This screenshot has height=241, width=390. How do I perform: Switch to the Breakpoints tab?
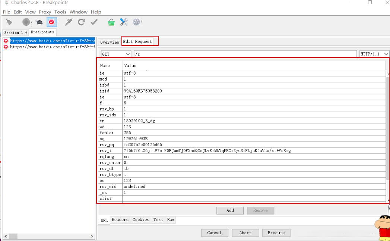(42, 32)
